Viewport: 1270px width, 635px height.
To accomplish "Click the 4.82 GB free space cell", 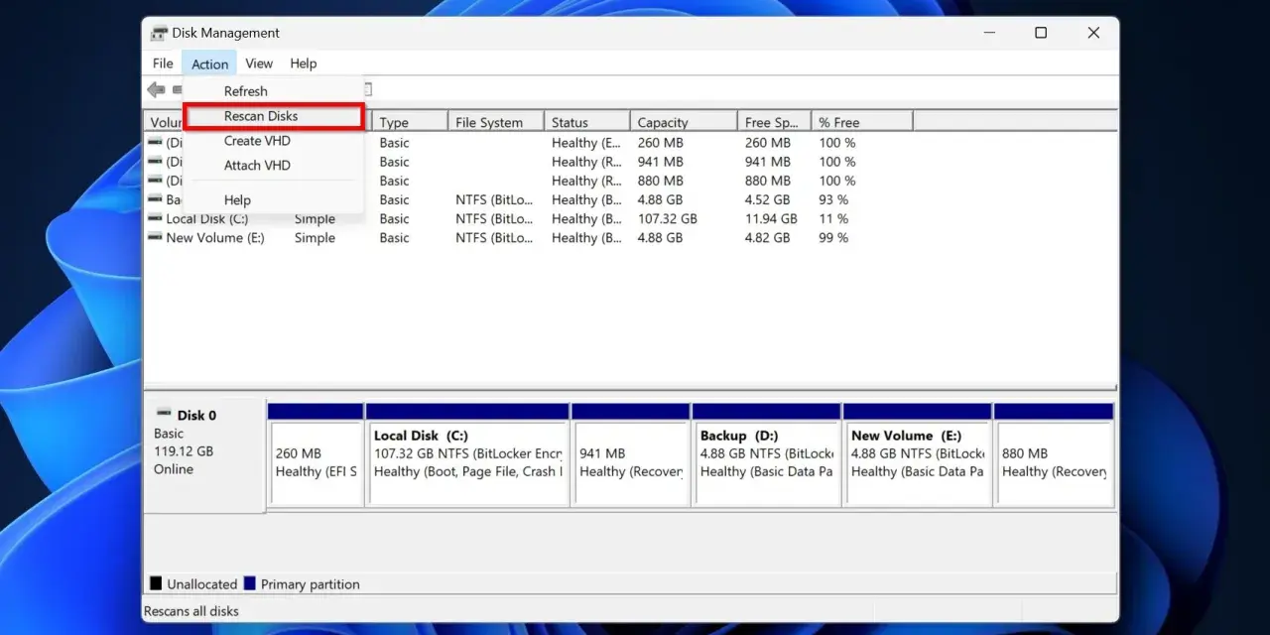I will coord(768,237).
